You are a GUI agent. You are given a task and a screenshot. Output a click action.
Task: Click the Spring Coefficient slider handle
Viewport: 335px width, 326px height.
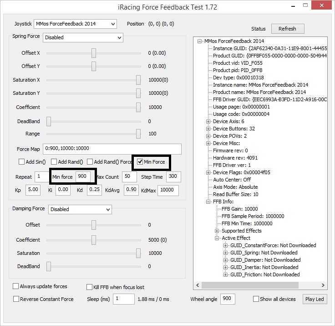coord(138,107)
